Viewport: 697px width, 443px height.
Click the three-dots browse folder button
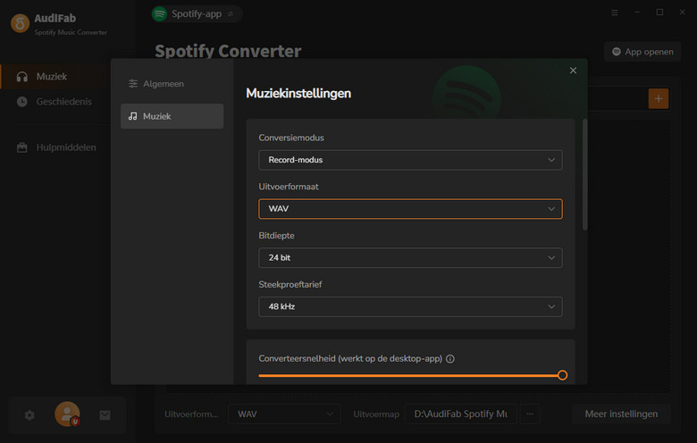(530, 414)
